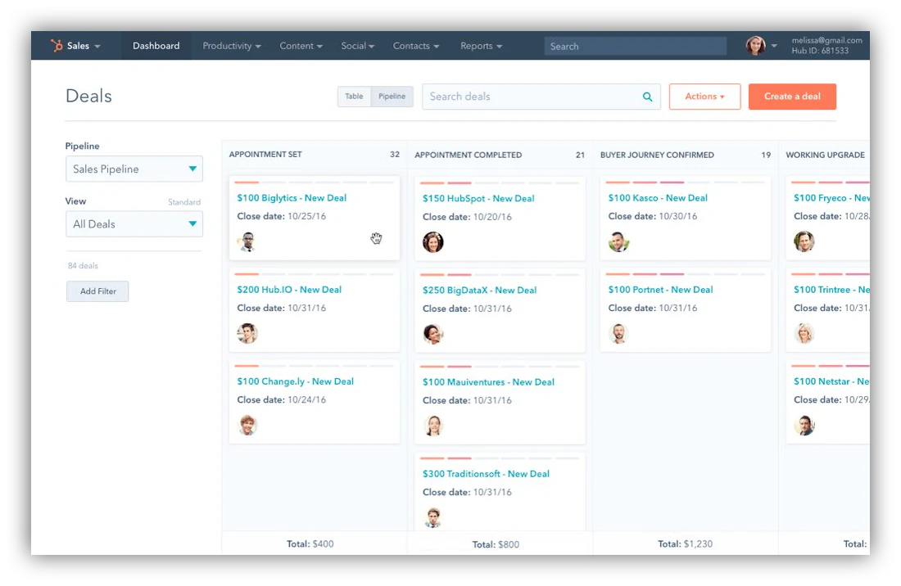Screen dimensions: 901x586
Task: Expand the Contacts menu
Action: [416, 46]
